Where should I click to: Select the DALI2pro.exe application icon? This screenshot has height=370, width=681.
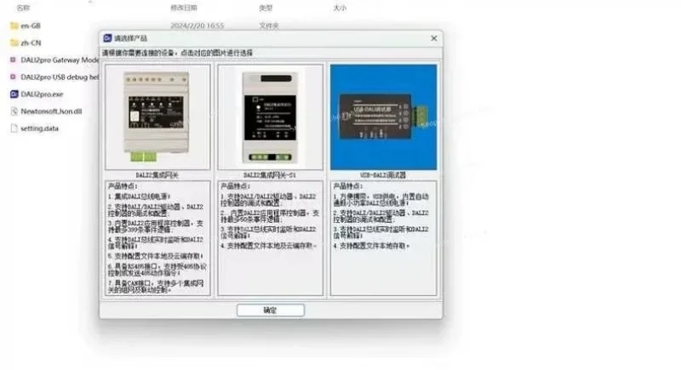pos(14,94)
